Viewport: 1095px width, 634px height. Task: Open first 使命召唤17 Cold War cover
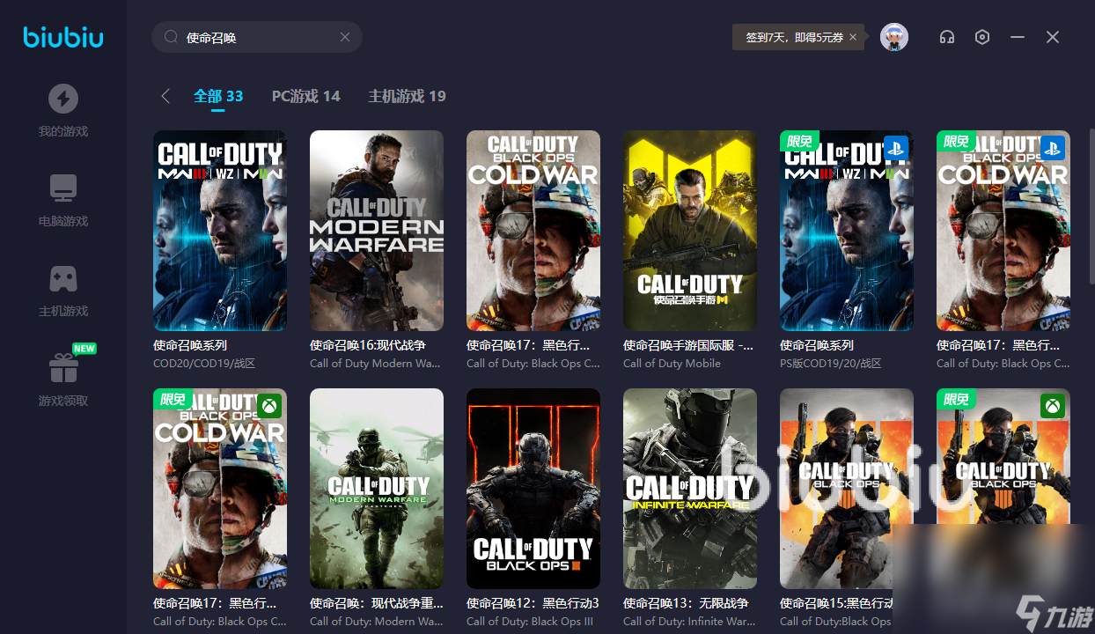[x=533, y=231]
